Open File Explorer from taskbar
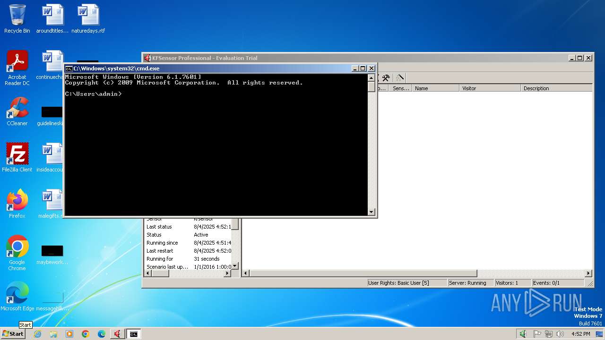 tap(53, 334)
